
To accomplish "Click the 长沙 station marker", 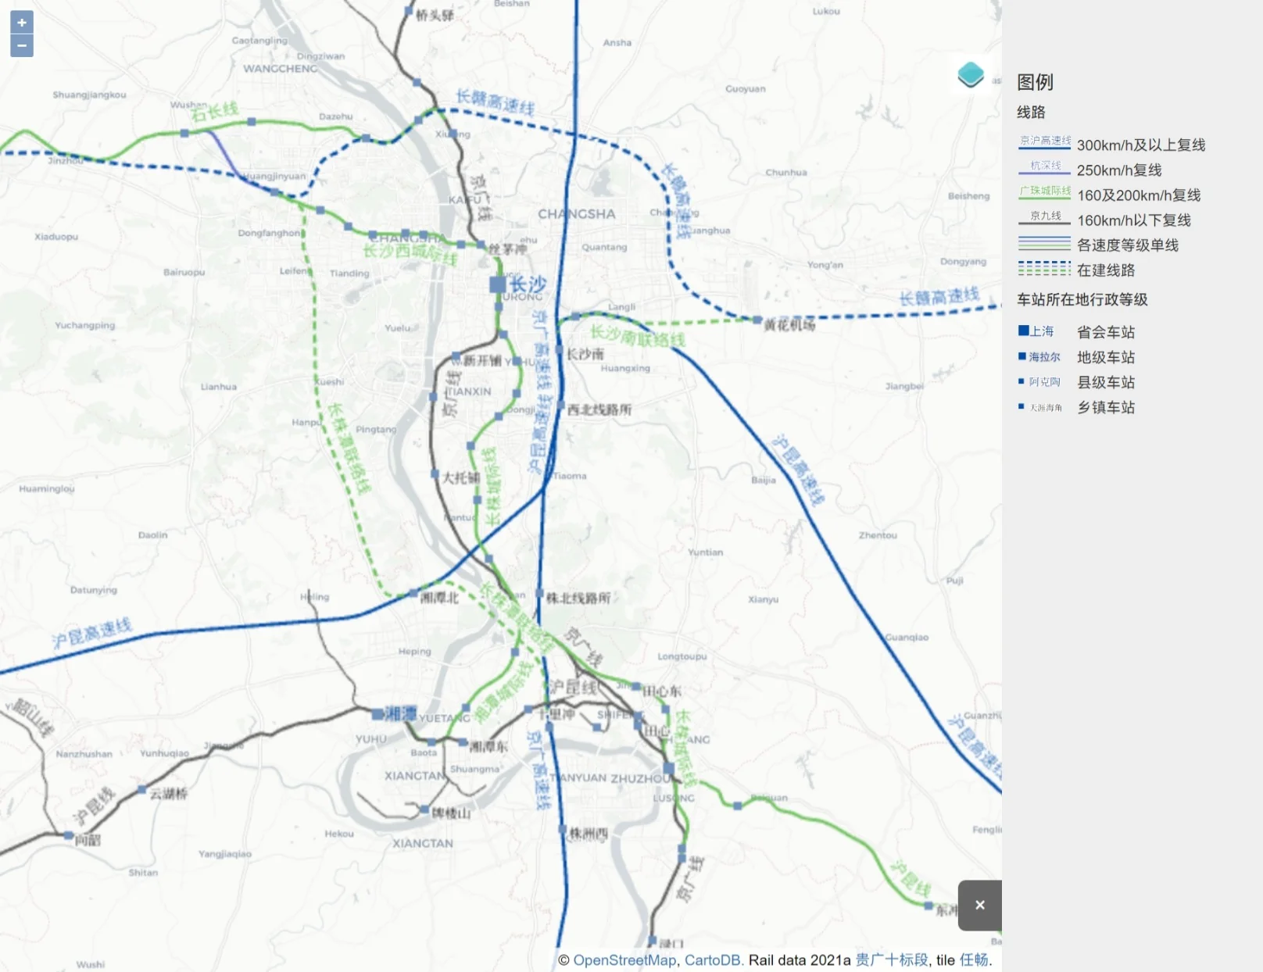I will point(498,284).
